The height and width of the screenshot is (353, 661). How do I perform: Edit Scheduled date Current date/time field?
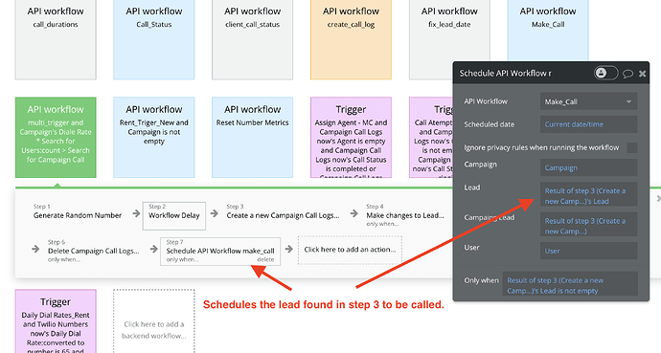click(588, 124)
